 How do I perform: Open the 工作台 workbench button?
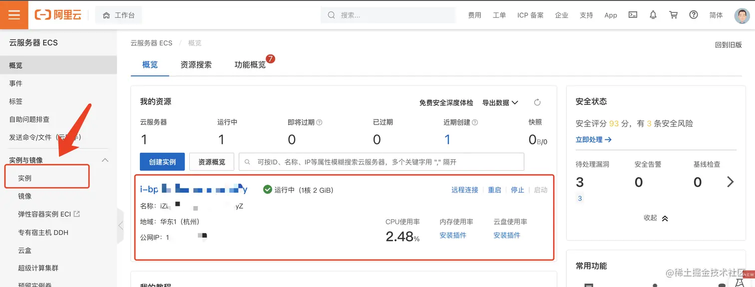click(x=118, y=15)
